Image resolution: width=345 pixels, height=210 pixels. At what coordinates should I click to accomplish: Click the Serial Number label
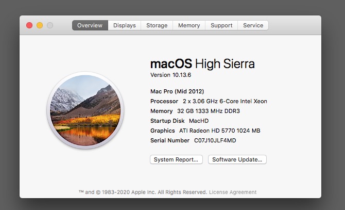[x=170, y=140]
